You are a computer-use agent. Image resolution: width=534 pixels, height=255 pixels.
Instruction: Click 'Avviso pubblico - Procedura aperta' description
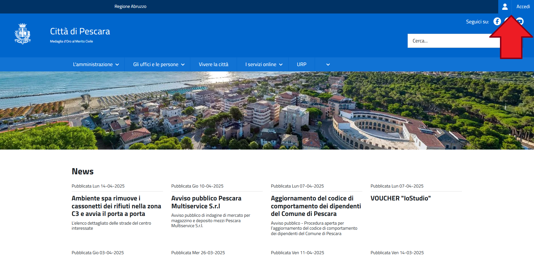coord(314,228)
